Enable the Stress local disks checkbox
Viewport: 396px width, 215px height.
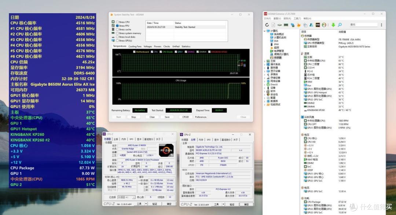[x=117, y=37]
